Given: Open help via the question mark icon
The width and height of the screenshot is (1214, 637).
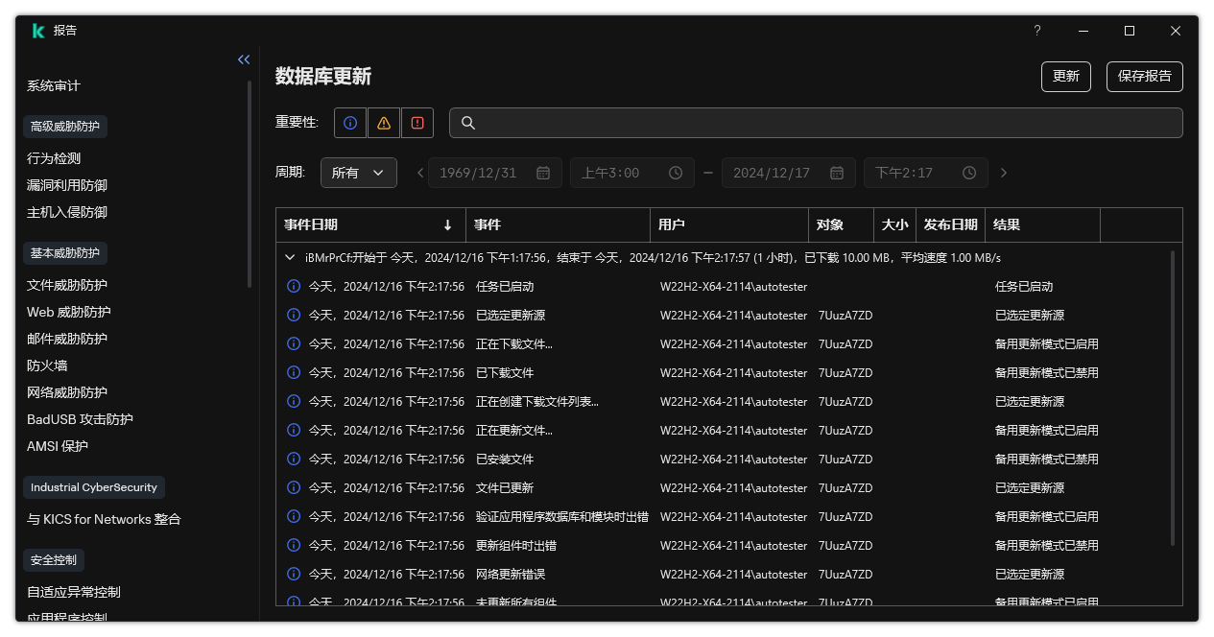Looking at the screenshot, I should coord(1036,31).
